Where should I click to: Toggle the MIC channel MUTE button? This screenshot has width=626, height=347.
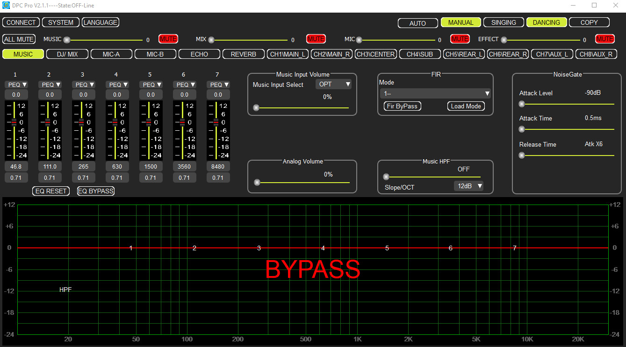[460, 39]
